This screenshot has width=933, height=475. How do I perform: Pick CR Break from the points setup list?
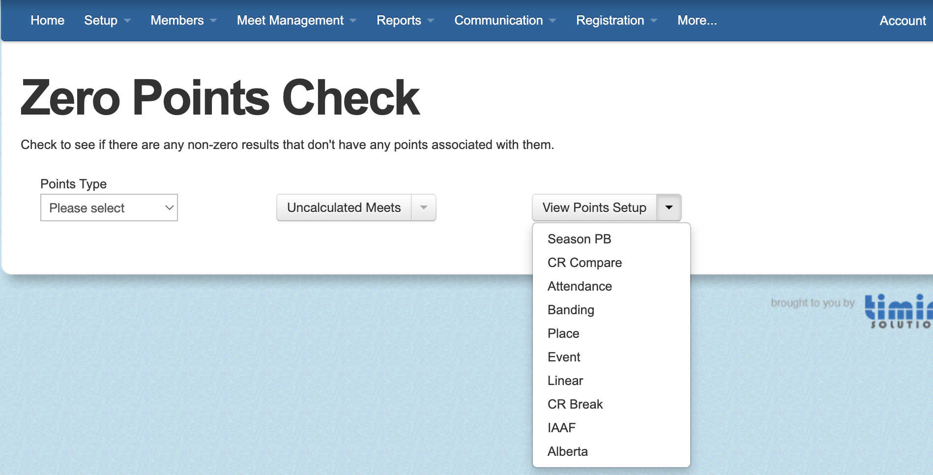click(612, 404)
